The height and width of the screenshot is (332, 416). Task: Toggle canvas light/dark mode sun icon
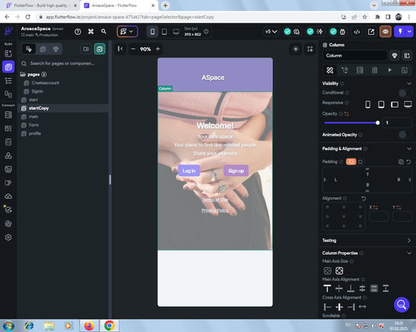[296, 49]
